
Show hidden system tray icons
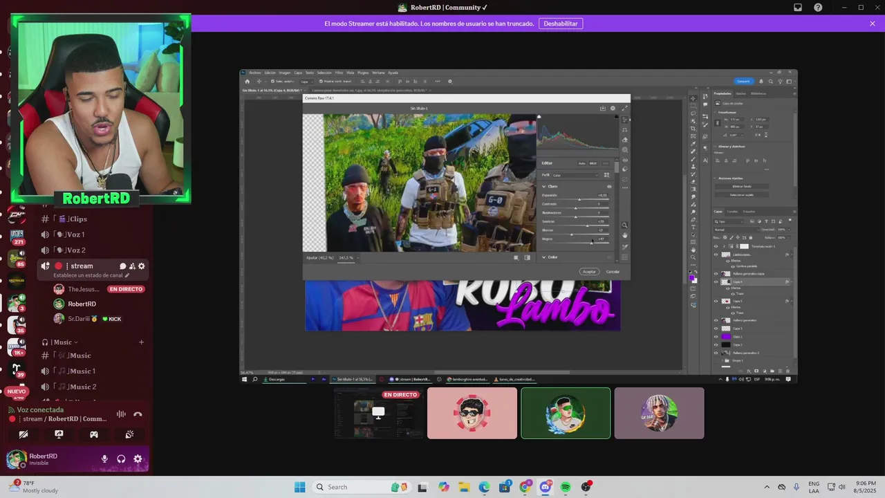coord(766,487)
